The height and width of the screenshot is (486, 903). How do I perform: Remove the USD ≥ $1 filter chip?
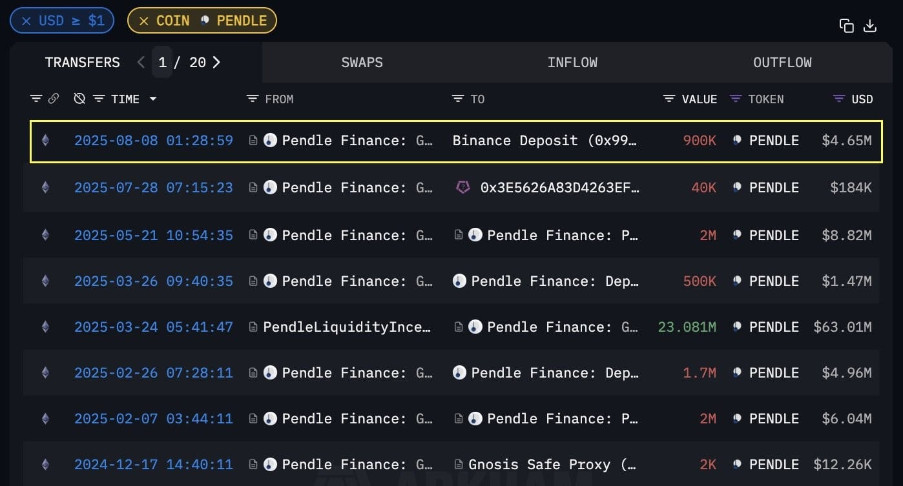pos(26,21)
